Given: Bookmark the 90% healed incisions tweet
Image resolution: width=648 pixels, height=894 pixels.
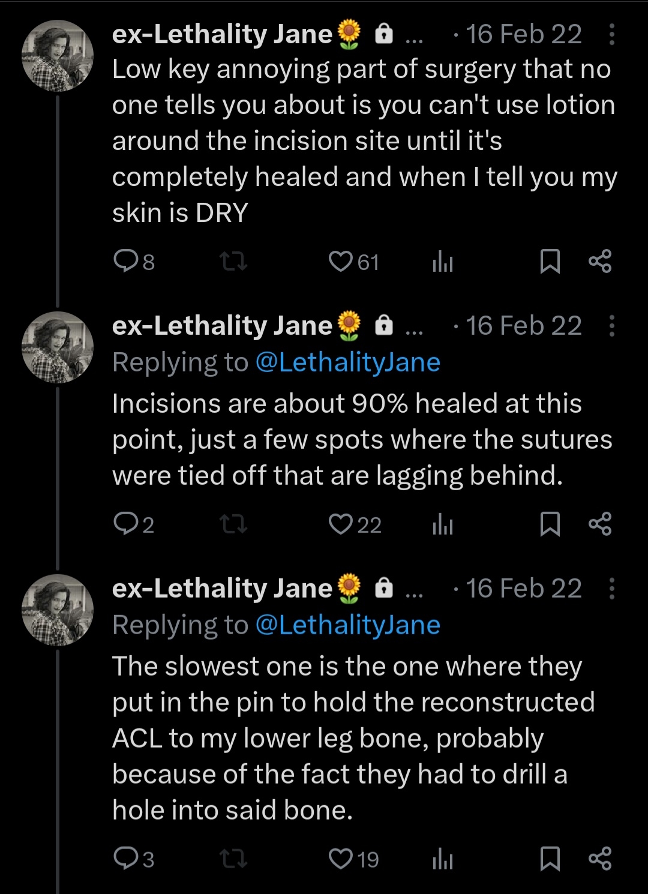Looking at the screenshot, I should point(550,524).
